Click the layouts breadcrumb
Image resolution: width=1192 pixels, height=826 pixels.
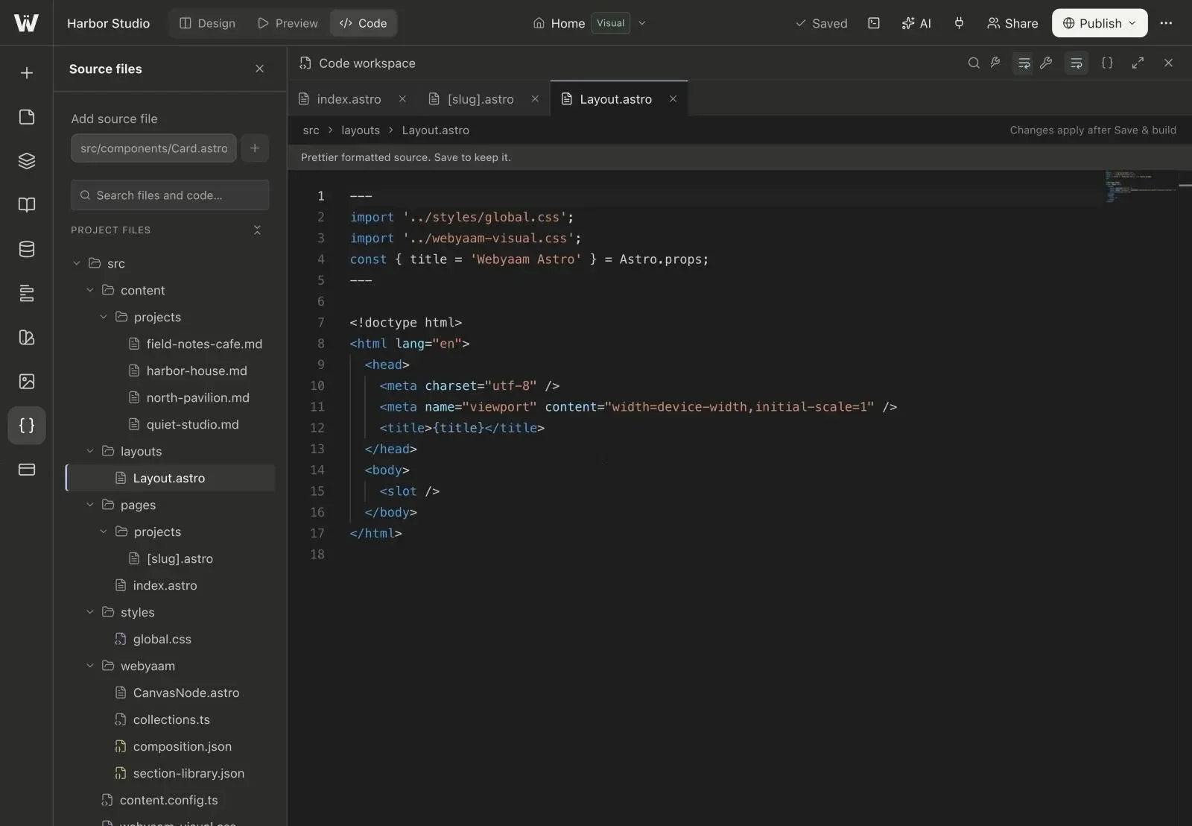(361, 130)
